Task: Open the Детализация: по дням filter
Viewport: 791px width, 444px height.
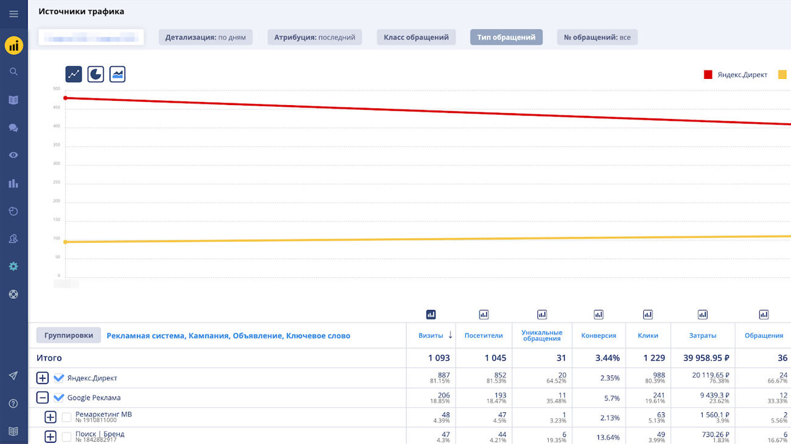Action: [206, 38]
